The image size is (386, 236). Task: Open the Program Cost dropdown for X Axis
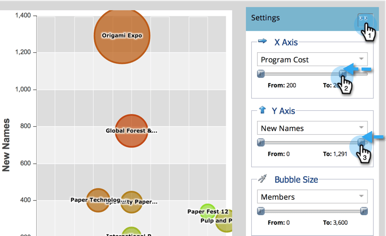coord(311,60)
